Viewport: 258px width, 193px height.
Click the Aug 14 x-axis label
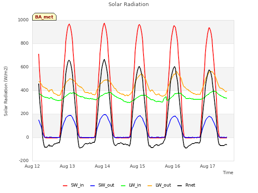pyautogui.click(x=102, y=166)
